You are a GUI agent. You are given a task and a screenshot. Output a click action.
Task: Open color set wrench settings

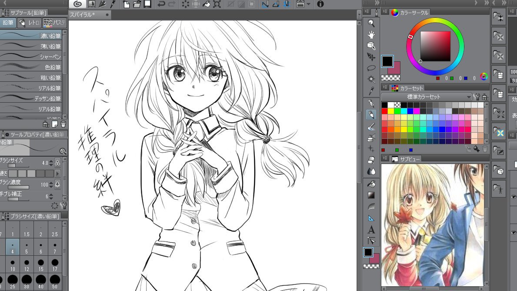[x=477, y=97]
